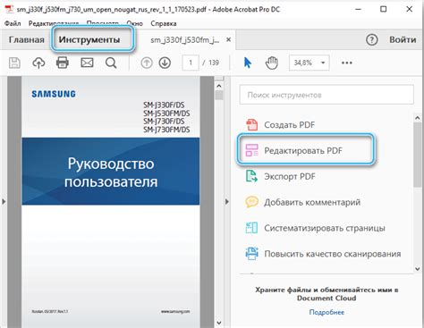This screenshot has width=424, height=328.
Task: Click the Руководство пользователя page title
Action: tap(111, 172)
